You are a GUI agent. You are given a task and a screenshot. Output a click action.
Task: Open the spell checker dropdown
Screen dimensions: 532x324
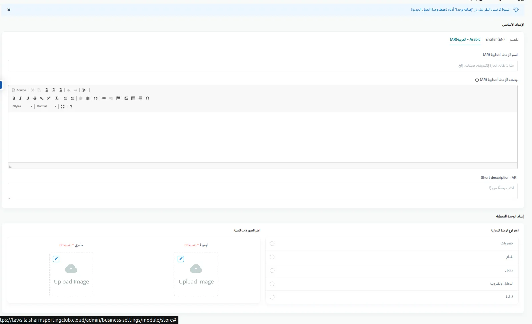85,90
